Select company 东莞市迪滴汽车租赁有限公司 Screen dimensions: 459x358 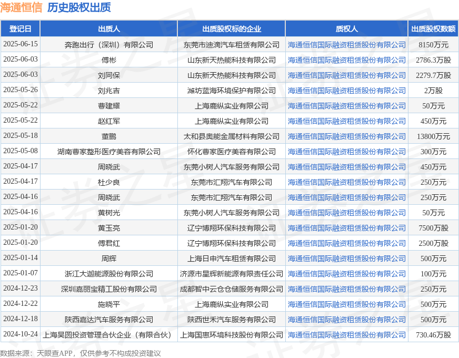tap(231, 45)
